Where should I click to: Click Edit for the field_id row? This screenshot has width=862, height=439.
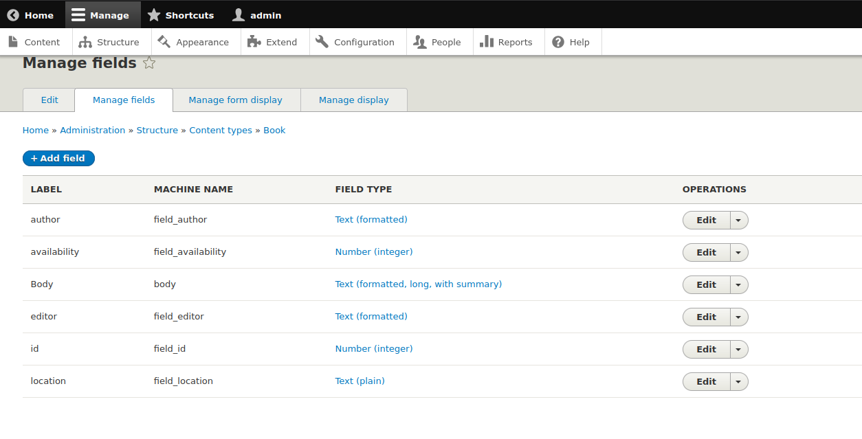point(705,349)
